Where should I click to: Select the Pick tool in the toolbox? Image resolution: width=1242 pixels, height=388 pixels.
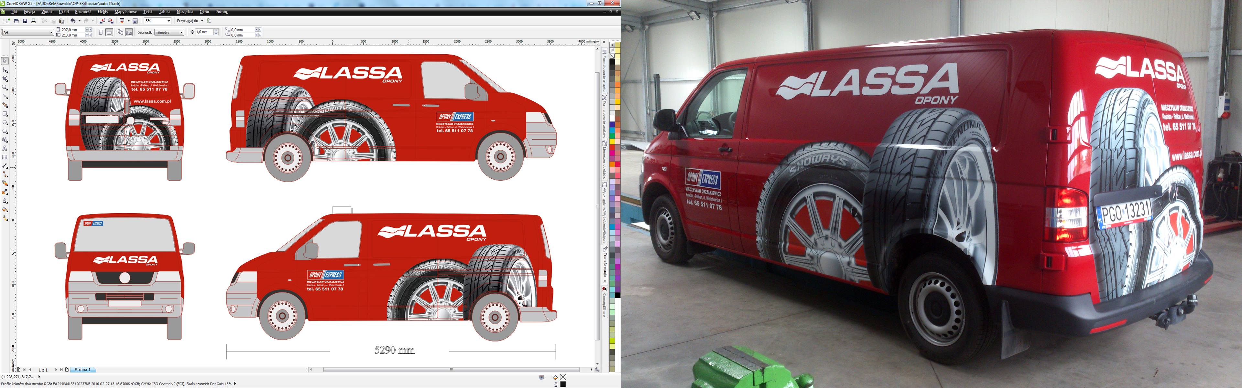tap(5, 61)
